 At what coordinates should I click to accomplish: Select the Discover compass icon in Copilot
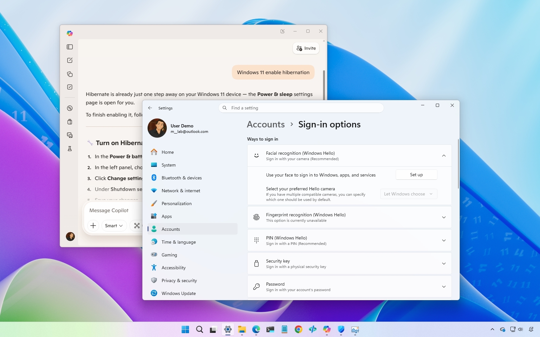click(x=69, y=108)
